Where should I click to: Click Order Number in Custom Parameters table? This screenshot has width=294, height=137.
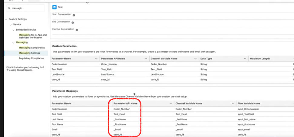click(x=59, y=64)
